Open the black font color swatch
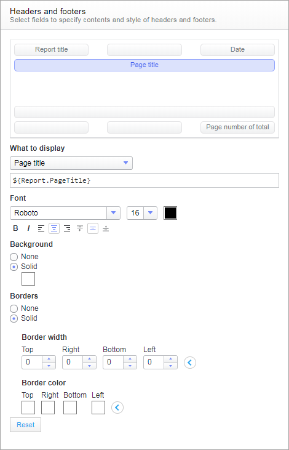The height and width of the screenshot is (450, 289). click(x=170, y=213)
